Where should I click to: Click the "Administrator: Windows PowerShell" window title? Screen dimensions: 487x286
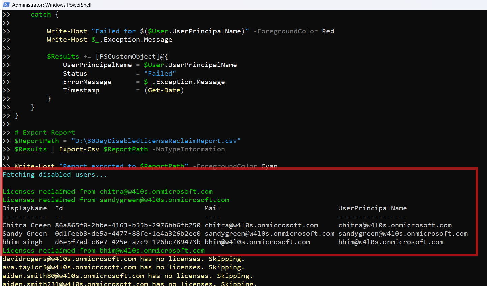coord(52,5)
